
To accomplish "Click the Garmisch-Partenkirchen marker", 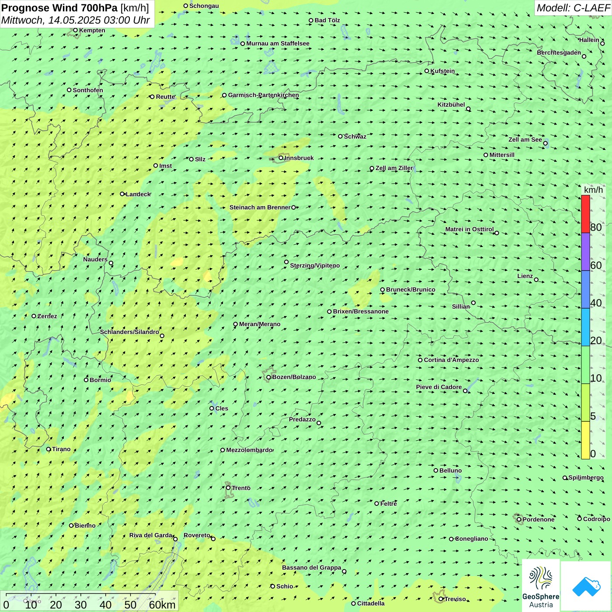I will point(224,95).
